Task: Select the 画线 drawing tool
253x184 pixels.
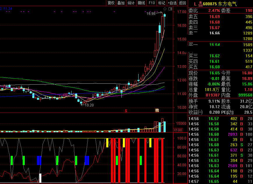Action: [141, 3]
